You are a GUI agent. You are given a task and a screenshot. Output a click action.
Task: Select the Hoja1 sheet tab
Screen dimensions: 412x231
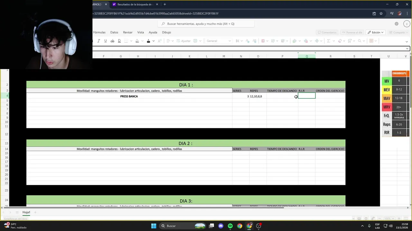(x=26, y=212)
